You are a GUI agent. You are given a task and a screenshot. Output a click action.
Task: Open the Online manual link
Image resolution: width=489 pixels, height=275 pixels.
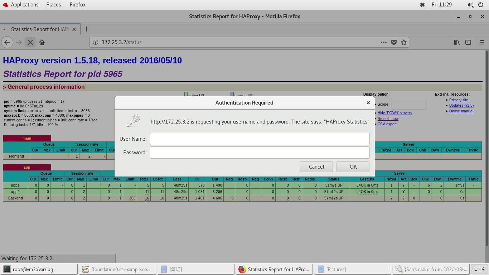pyautogui.click(x=461, y=111)
